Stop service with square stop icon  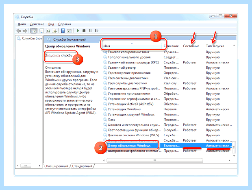[x=84, y=31]
